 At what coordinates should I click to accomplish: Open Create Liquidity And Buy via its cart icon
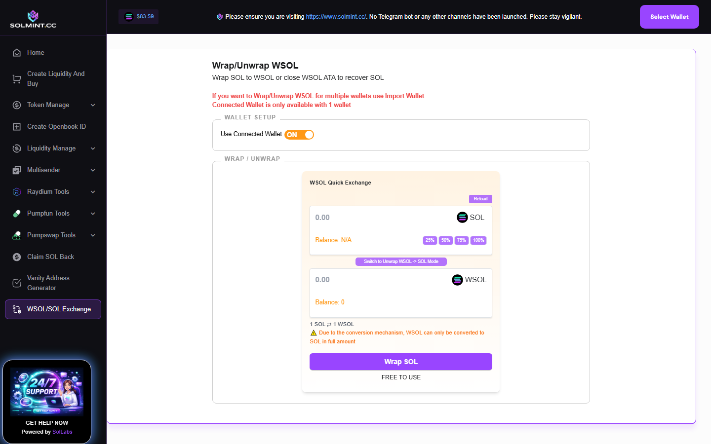[16, 78]
